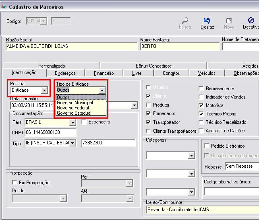The width and height of the screenshot is (259, 220).
Task: Choose Governo Federal option
Action: point(81,108)
